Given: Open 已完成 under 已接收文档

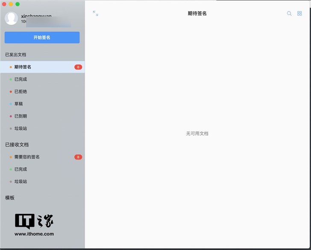Looking at the screenshot, I should coord(21,169).
